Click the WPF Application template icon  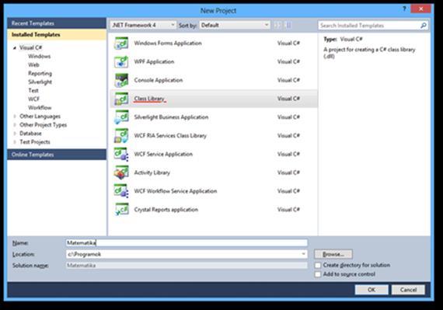coord(121,62)
